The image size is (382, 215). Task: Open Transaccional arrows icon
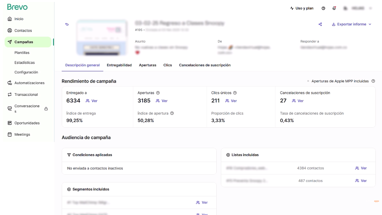pyautogui.click(x=10, y=94)
